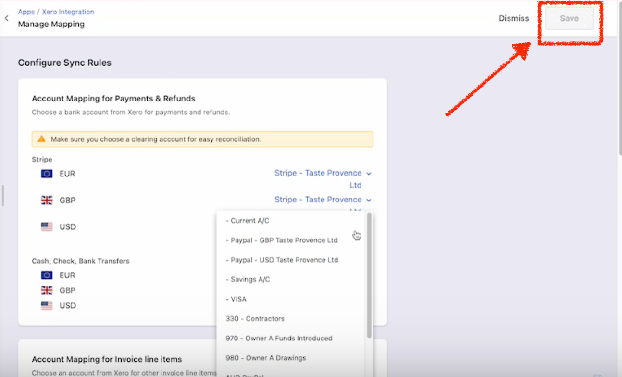Image resolution: width=622 pixels, height=377 pixels.
Task: Click the USD flag under Cash, Check, Bank Transfers
Action: point(46,305)
